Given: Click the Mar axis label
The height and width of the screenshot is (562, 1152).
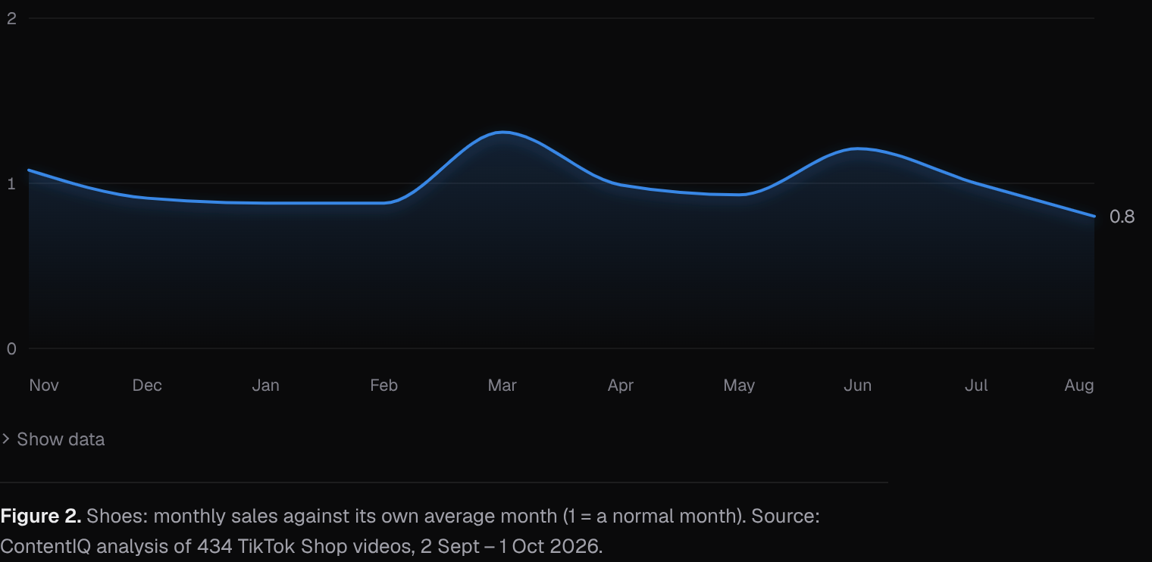Looking at the screenshot, I should click(x=502, y=386).
